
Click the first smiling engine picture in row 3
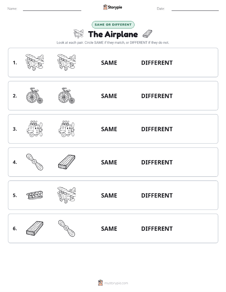[x=35, y=129]
